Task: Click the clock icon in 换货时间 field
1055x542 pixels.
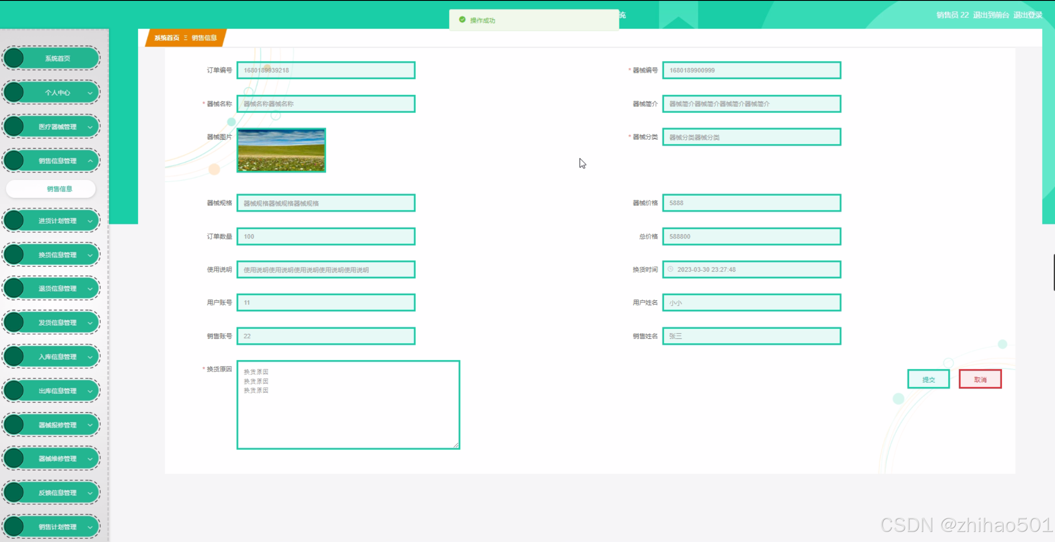Action: pyautogui.click(x=671, y=269)
